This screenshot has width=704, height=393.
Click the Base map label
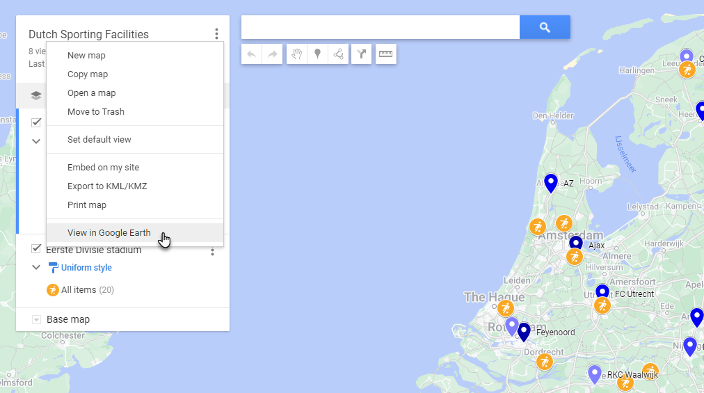pos(68,319)
